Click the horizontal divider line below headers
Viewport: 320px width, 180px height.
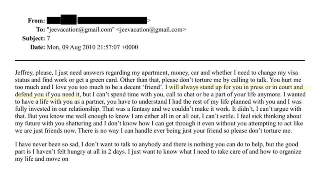(160, 60)
